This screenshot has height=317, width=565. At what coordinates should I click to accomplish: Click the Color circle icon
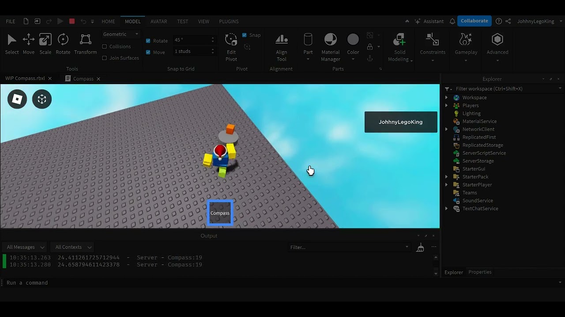(353, 40)
